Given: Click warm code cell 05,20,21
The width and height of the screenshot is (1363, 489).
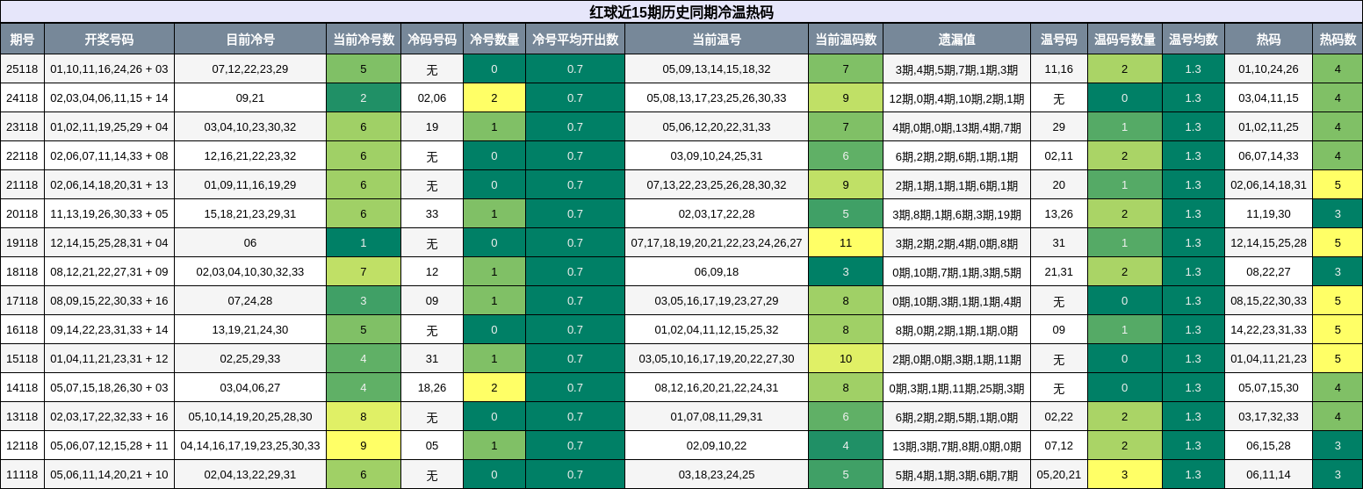Looking at the screenshot, I should pyautogui.click(x=1059, y=474).
